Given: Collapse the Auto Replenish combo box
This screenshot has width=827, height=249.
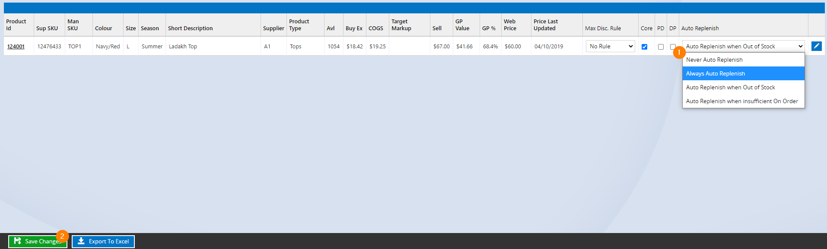Looking at the screenshot, I should [x=743, y=46].
